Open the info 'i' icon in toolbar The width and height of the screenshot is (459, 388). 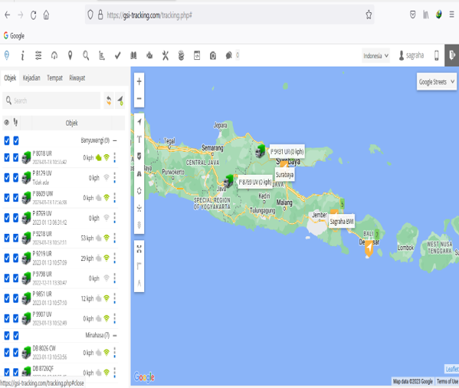pyautogui.click(x=22, y=55)
